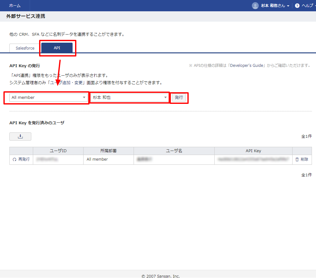This screenshot has width=316, height=278.
Task: Select the blurred API Key value cell
Action: click(253, 159)
